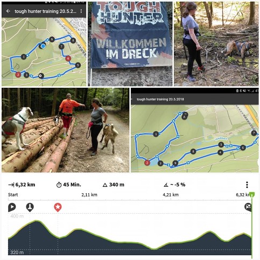Tap the 6,32 km distance stat
This screenshot has width=260, height=260.
22,185
